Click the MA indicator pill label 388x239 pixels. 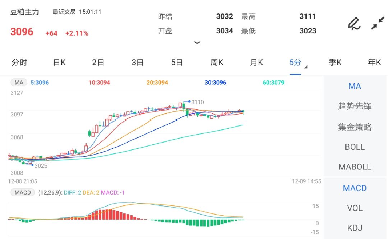pyautogui.click(x=19, y=82)
